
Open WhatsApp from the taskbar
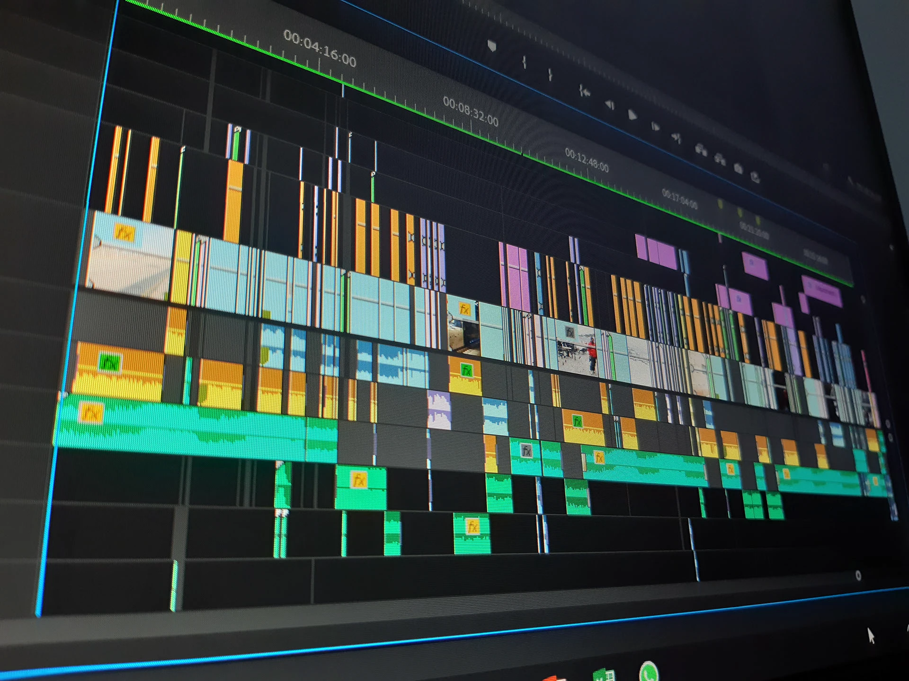649,672
